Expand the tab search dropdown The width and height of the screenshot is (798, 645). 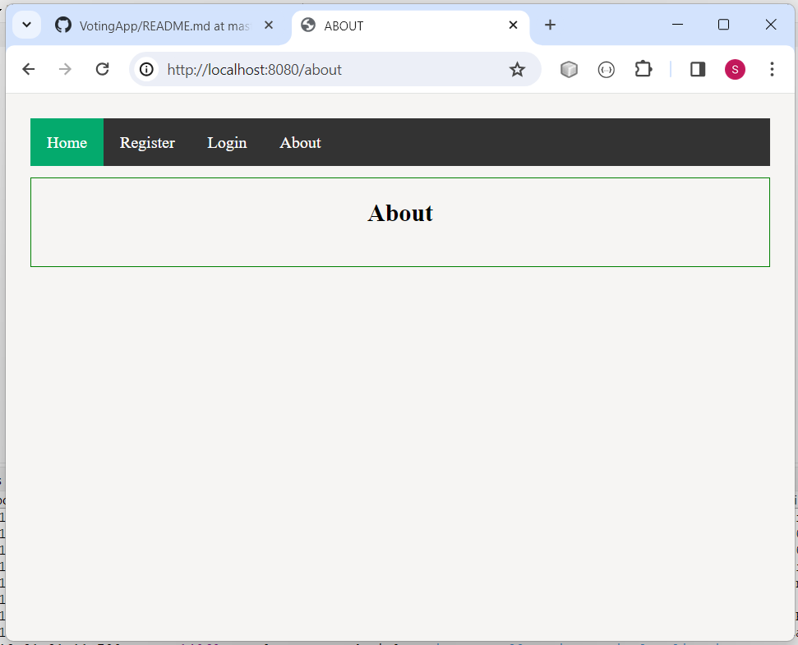[x=26, y=25]
